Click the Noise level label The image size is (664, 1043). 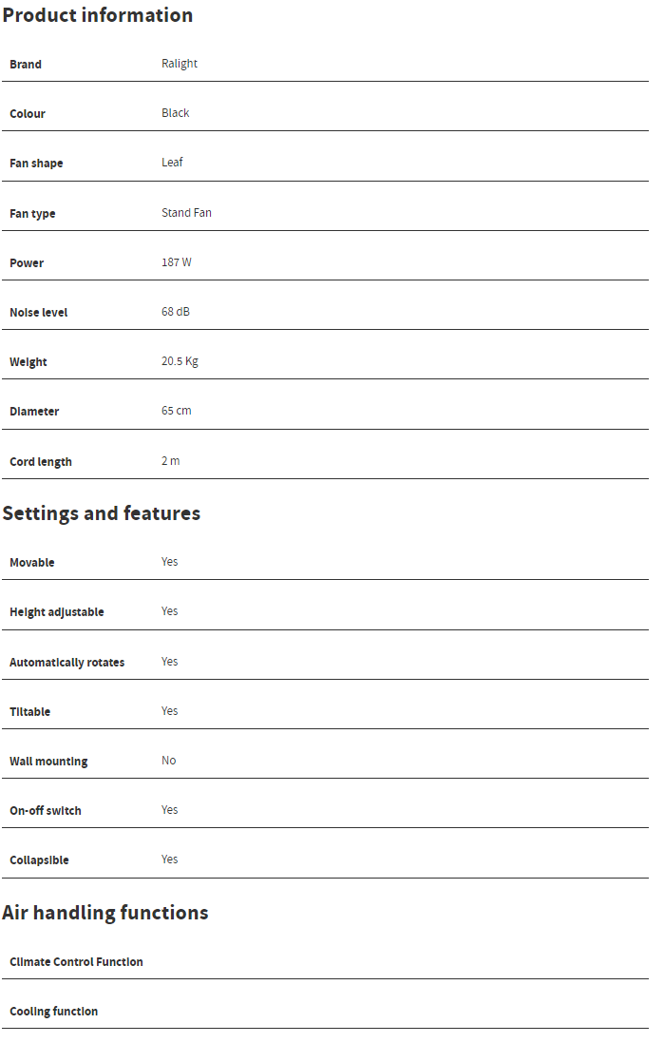(x=39, y=313)
